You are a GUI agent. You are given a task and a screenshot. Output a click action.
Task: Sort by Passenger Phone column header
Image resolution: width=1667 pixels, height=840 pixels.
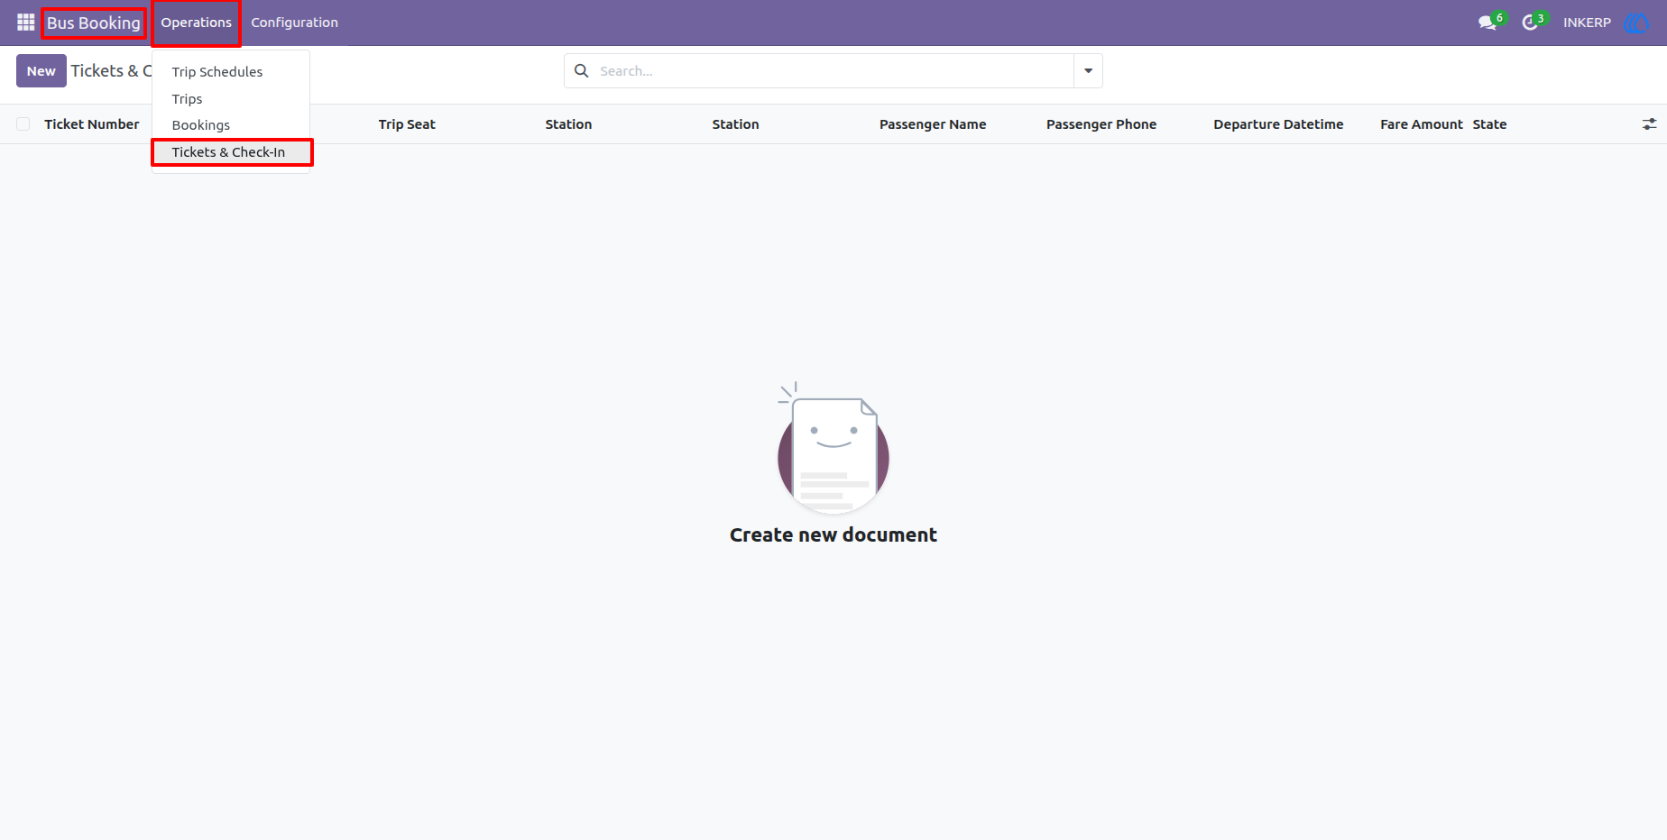[x=1101, y=124]
